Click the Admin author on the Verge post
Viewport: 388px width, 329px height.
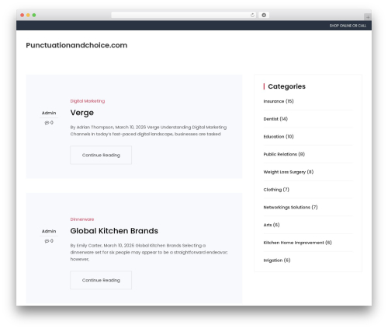pyautogui.click(x=49, y=113)
